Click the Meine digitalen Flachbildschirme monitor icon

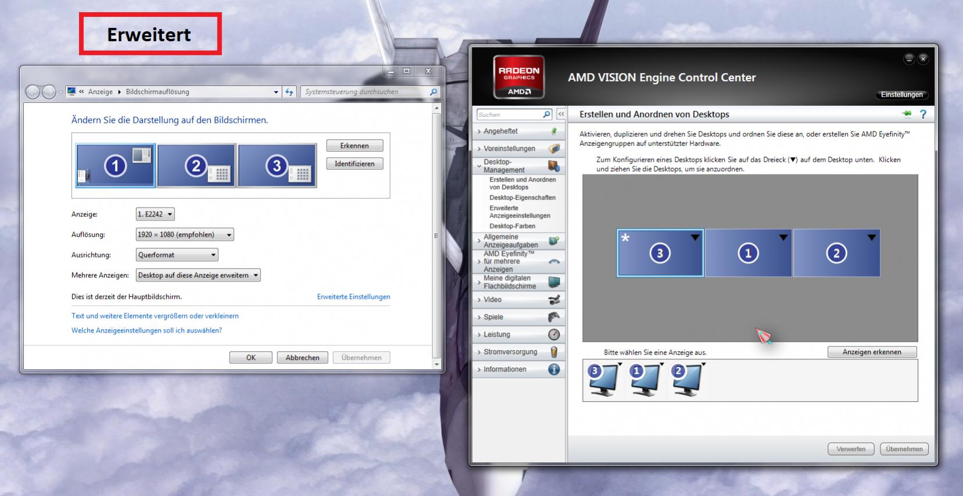tap(554, 283)
